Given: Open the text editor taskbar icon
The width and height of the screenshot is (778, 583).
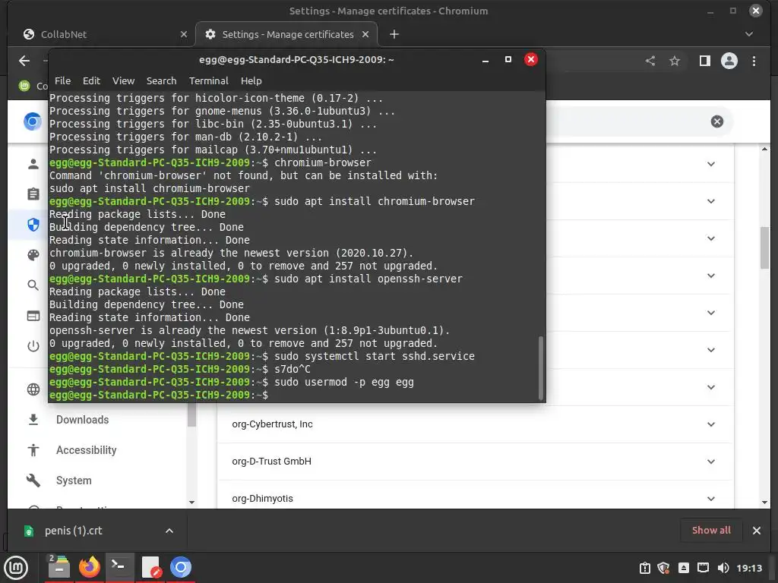Looking at the screenshot, I should 150,567.
